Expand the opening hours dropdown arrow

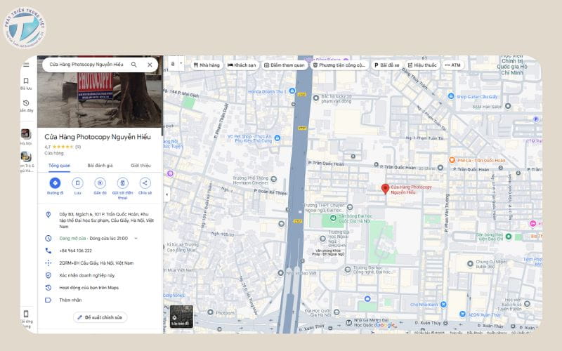pos(136,238)
